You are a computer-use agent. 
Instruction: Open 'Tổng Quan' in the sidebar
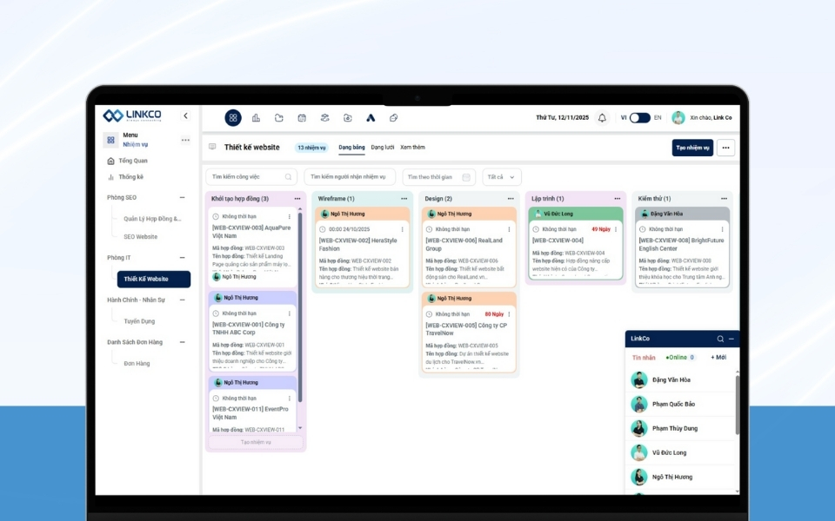[x=133, y=162]
